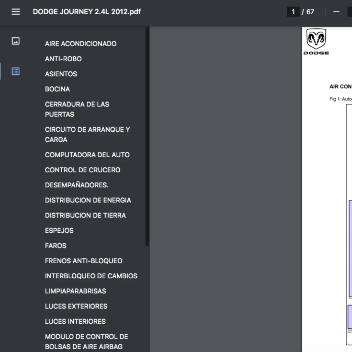The height and width of the screenshot is (352, 352).
Task: Toggle the sidebar hamburger menu
Action: point(16,12)
